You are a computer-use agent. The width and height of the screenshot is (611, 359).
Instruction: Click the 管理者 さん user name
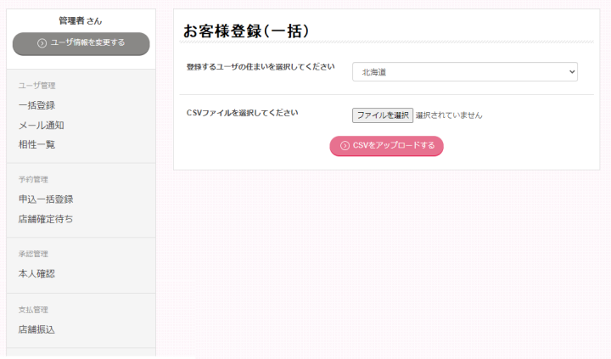pyautogui.click(x=81, y=20)
